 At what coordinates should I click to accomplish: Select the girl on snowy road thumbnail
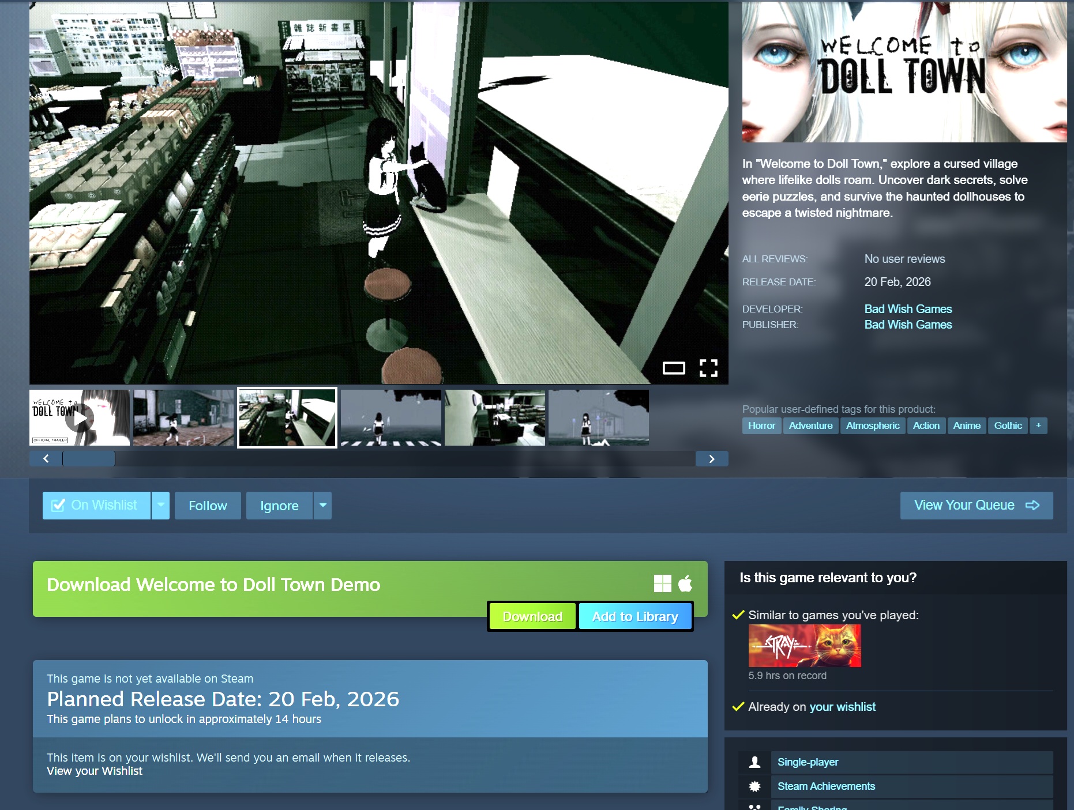click(599, 417)
